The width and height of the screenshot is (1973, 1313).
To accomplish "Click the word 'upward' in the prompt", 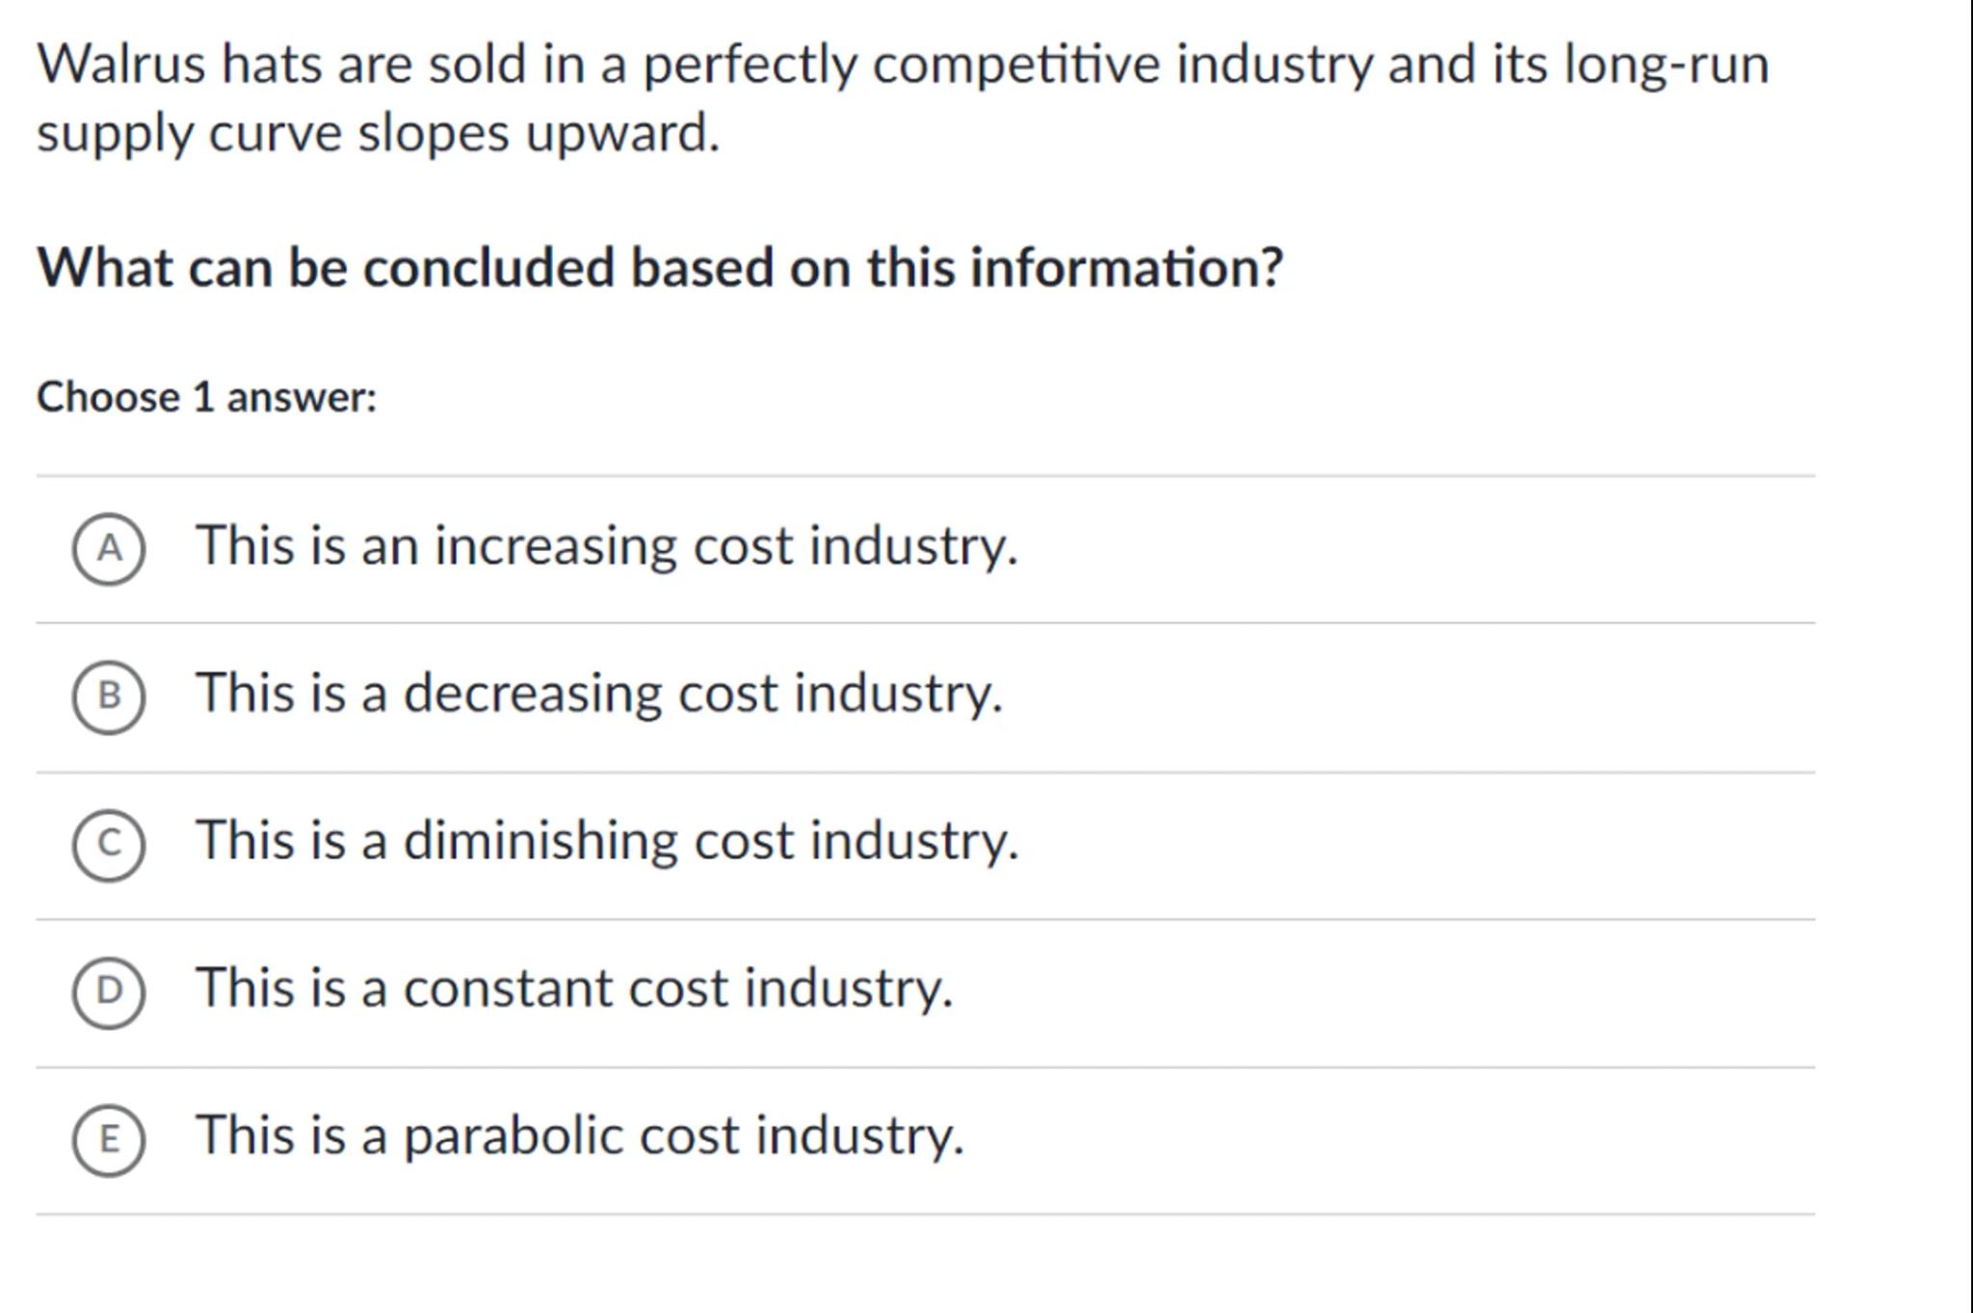I will tap(621, 132).
